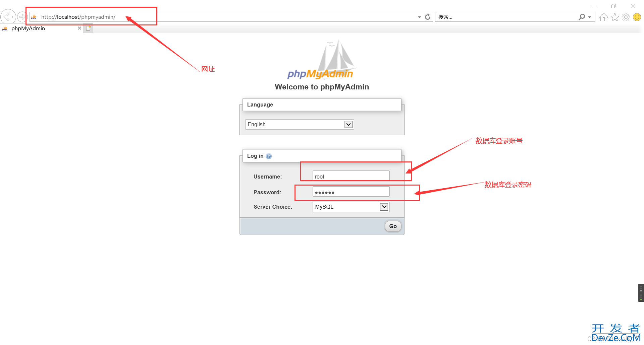Open the Server Choice dropdown showing MySQL

click(351, 207)
